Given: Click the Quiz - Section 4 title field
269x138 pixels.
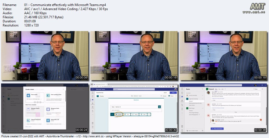Looking at the screenshot, I should coord(134,107).
